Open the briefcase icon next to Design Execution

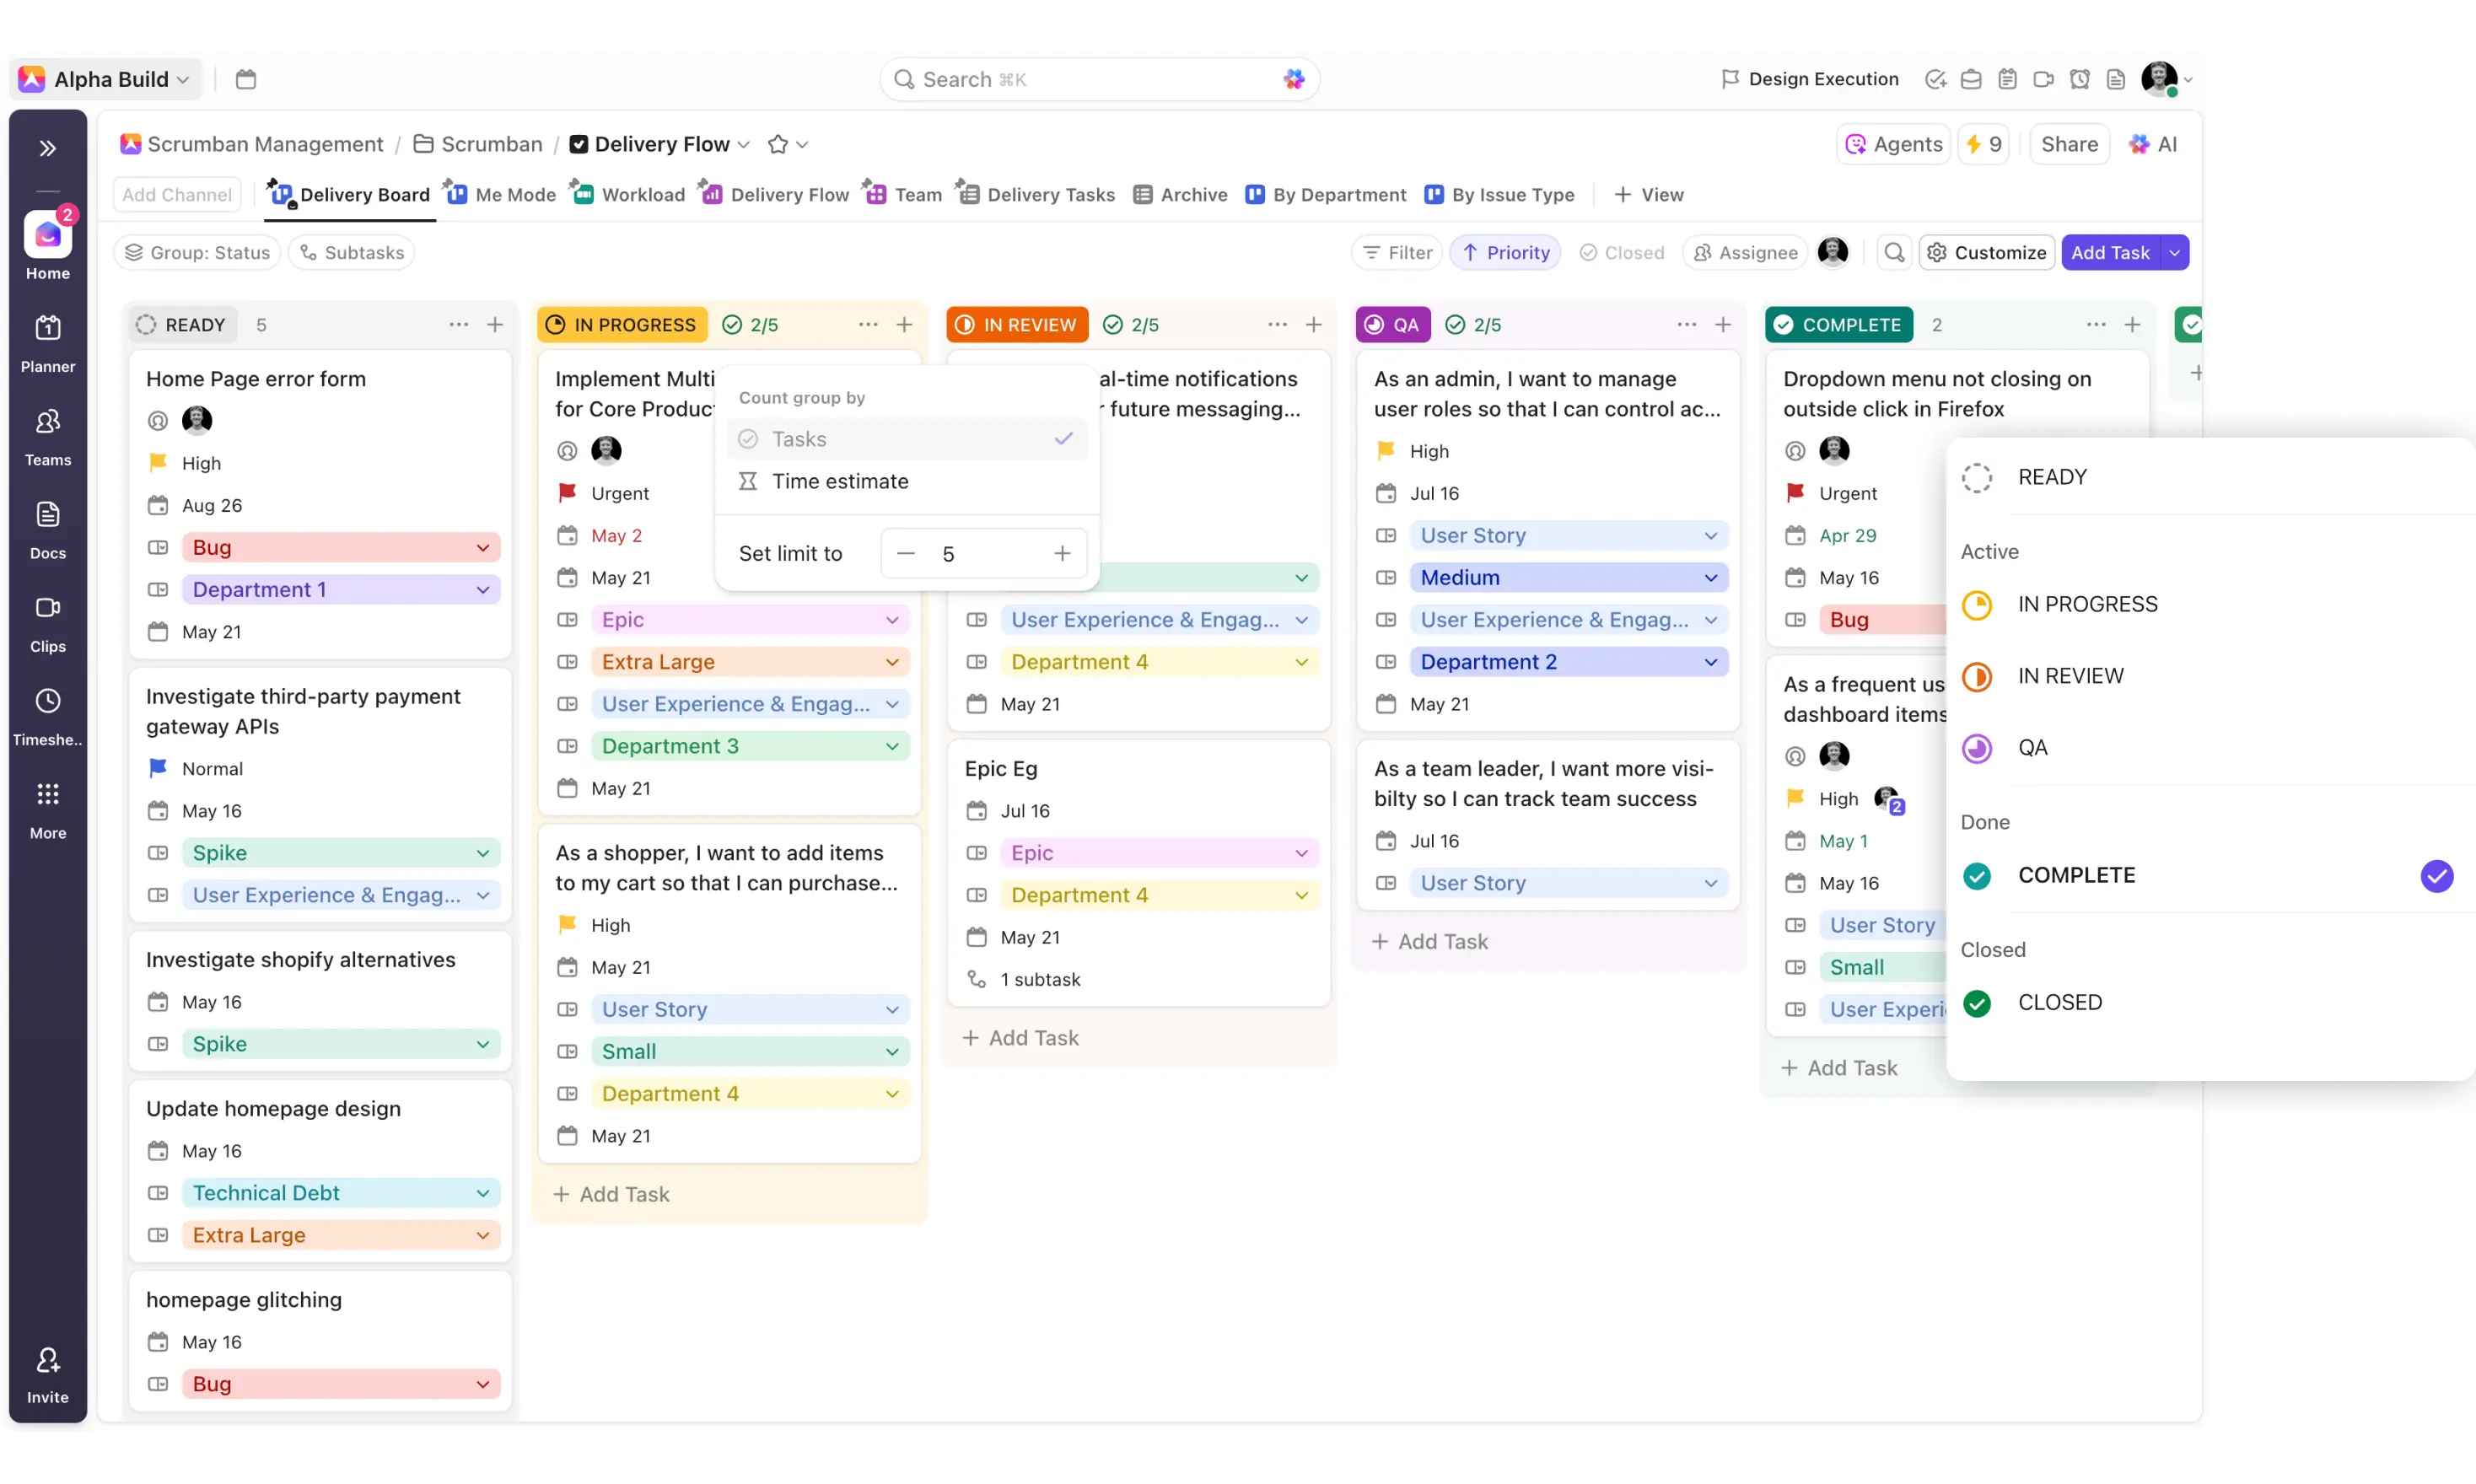[x=1971, y=79]
